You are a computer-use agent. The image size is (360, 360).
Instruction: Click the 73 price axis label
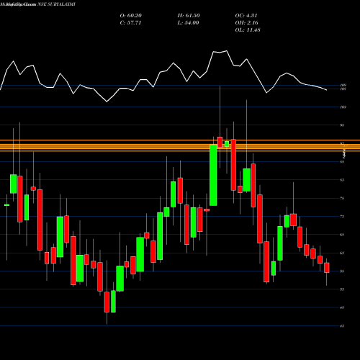[x=343, y=217]
